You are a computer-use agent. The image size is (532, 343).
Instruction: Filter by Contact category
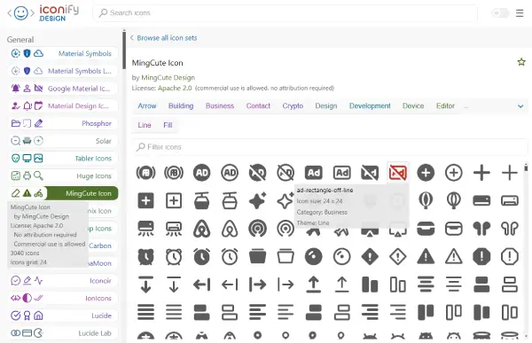coord(258,105)
